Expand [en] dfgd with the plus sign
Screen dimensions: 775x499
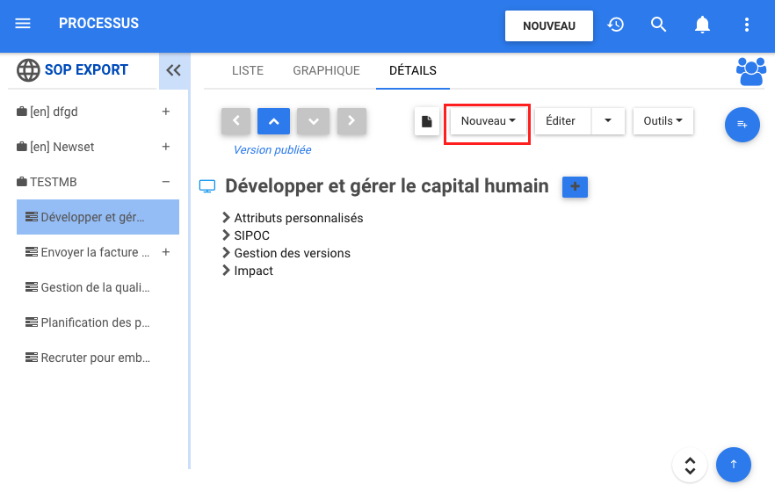coord(166,112)
